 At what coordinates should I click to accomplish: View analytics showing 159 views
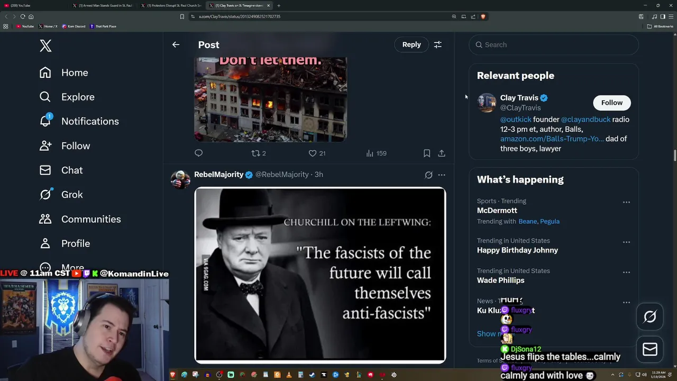click(x=377, y=153)
